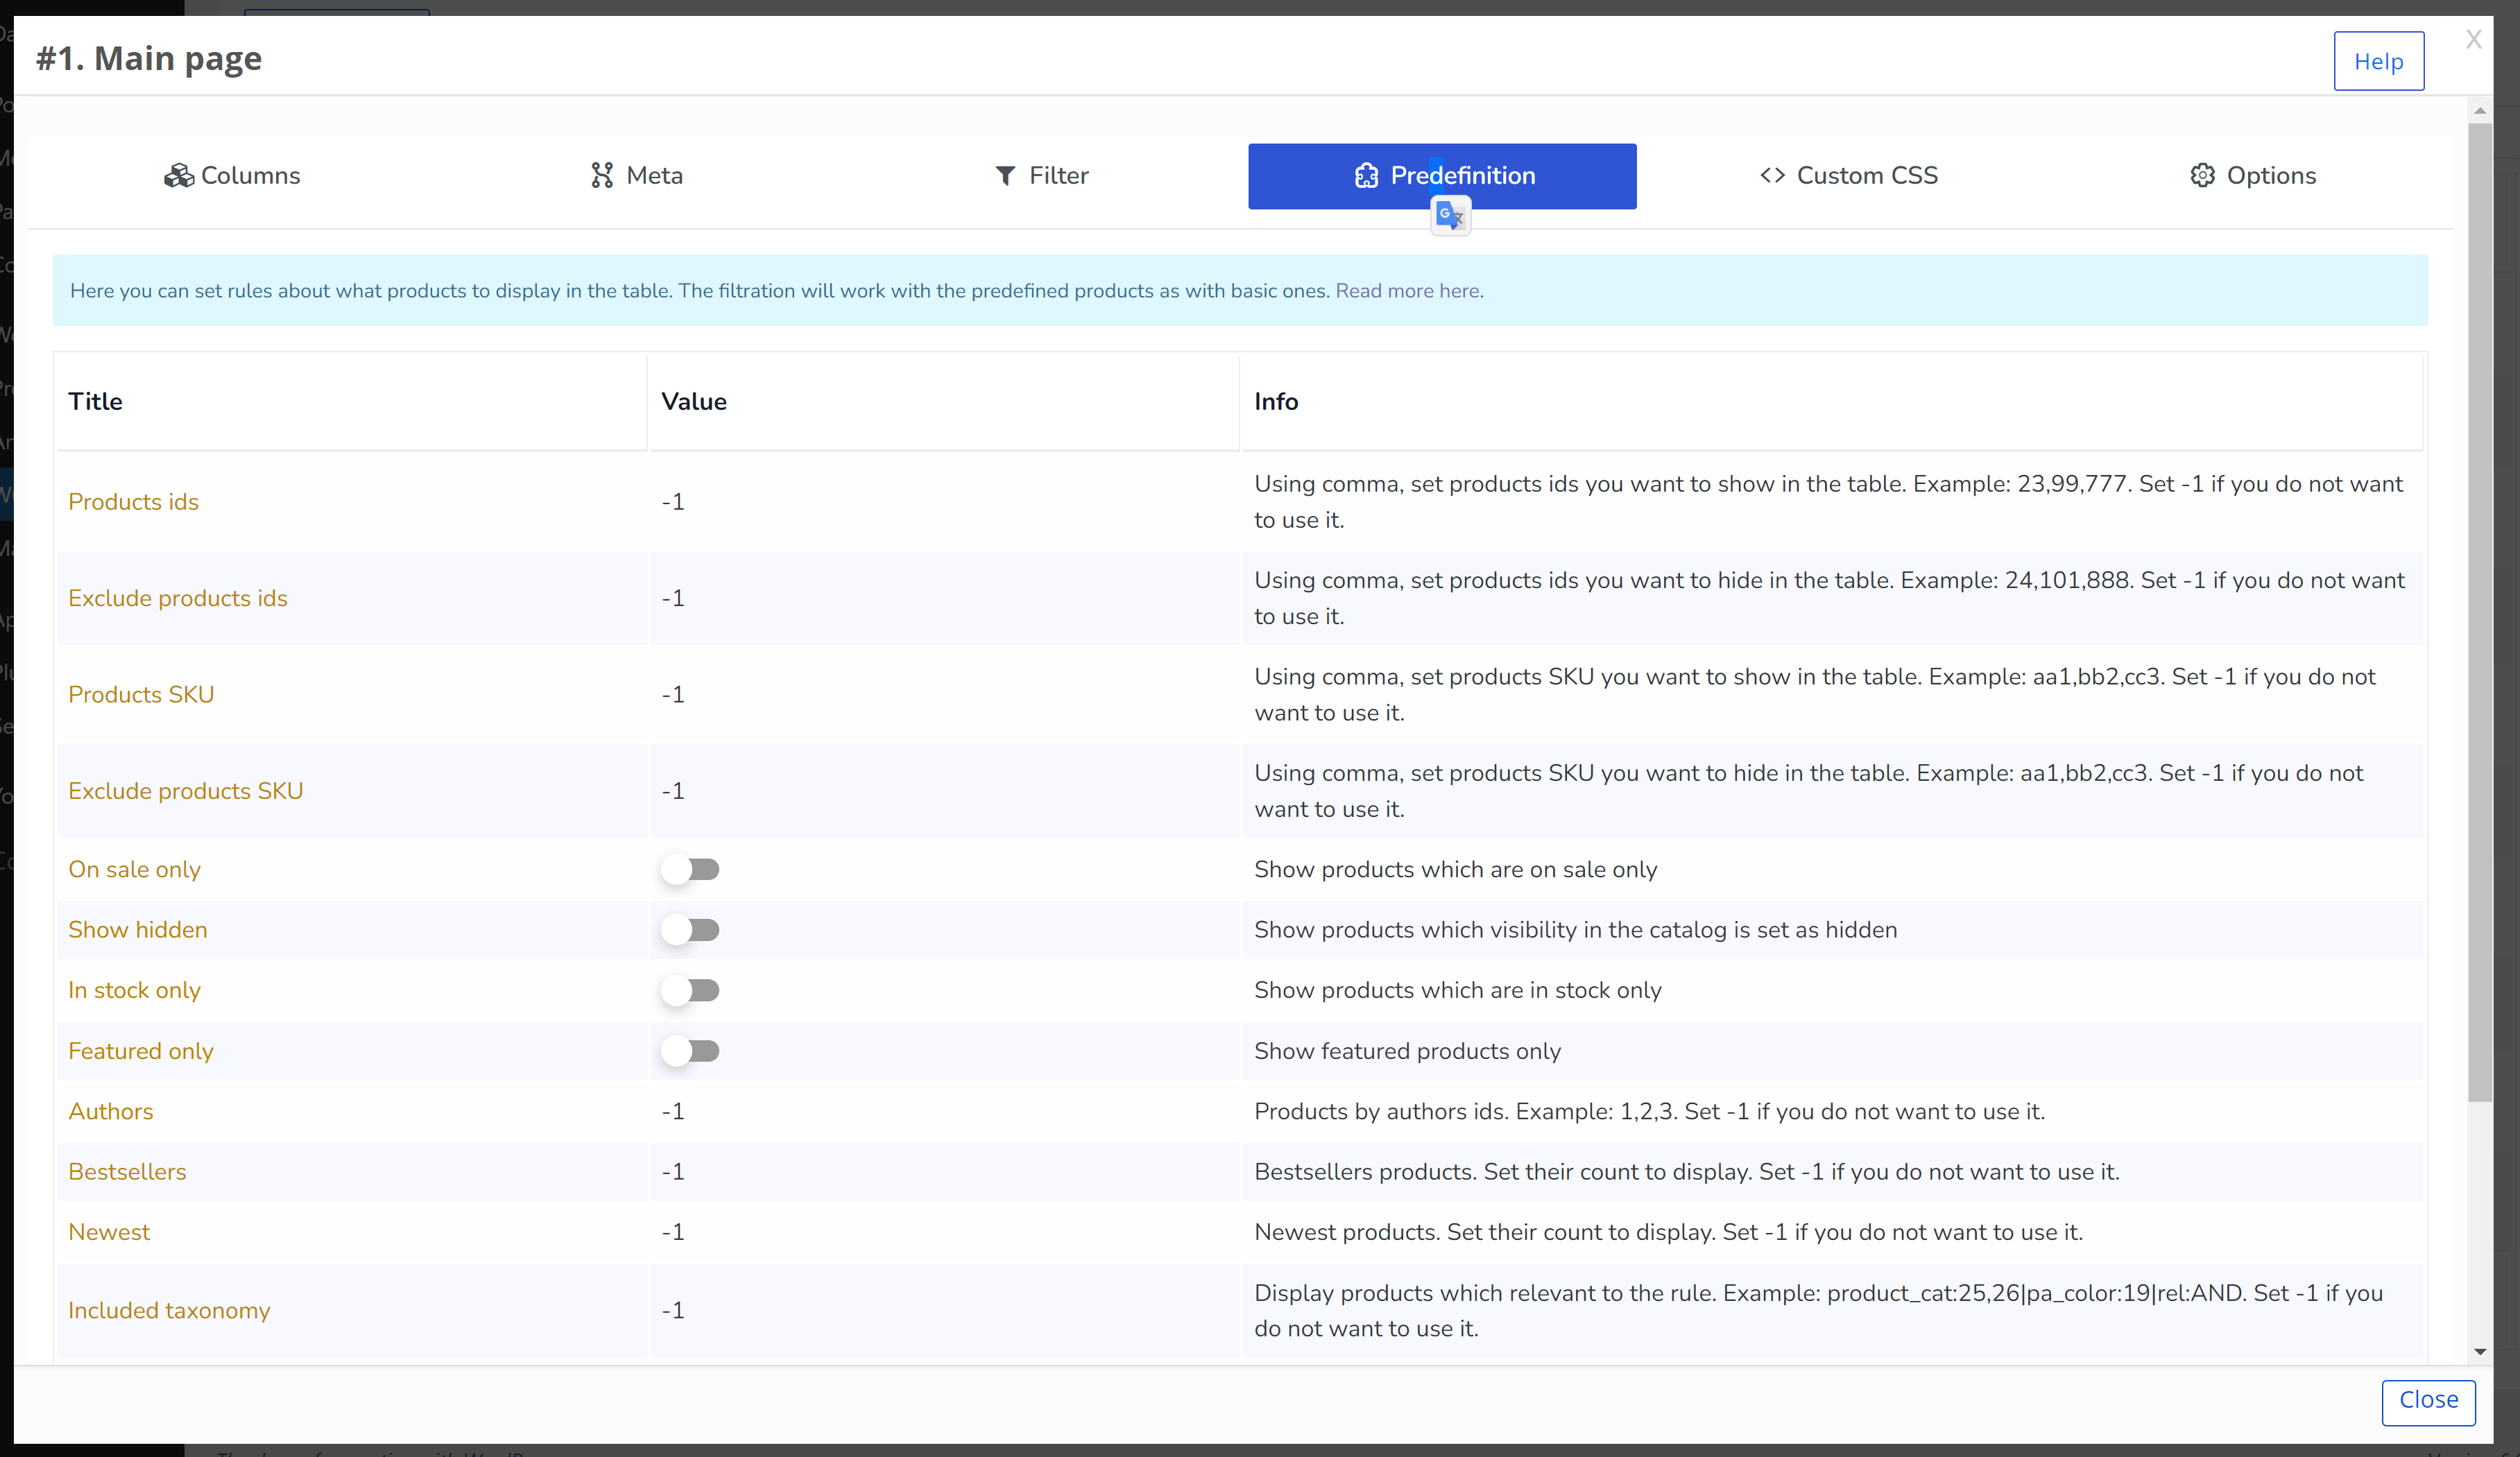Click the scrollbar down arrow

(2480, 1352)
